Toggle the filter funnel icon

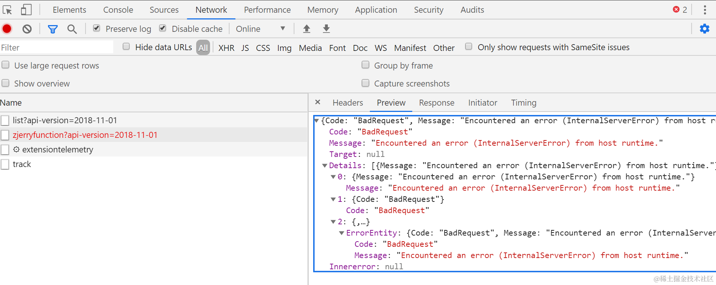tap(53, 29)
